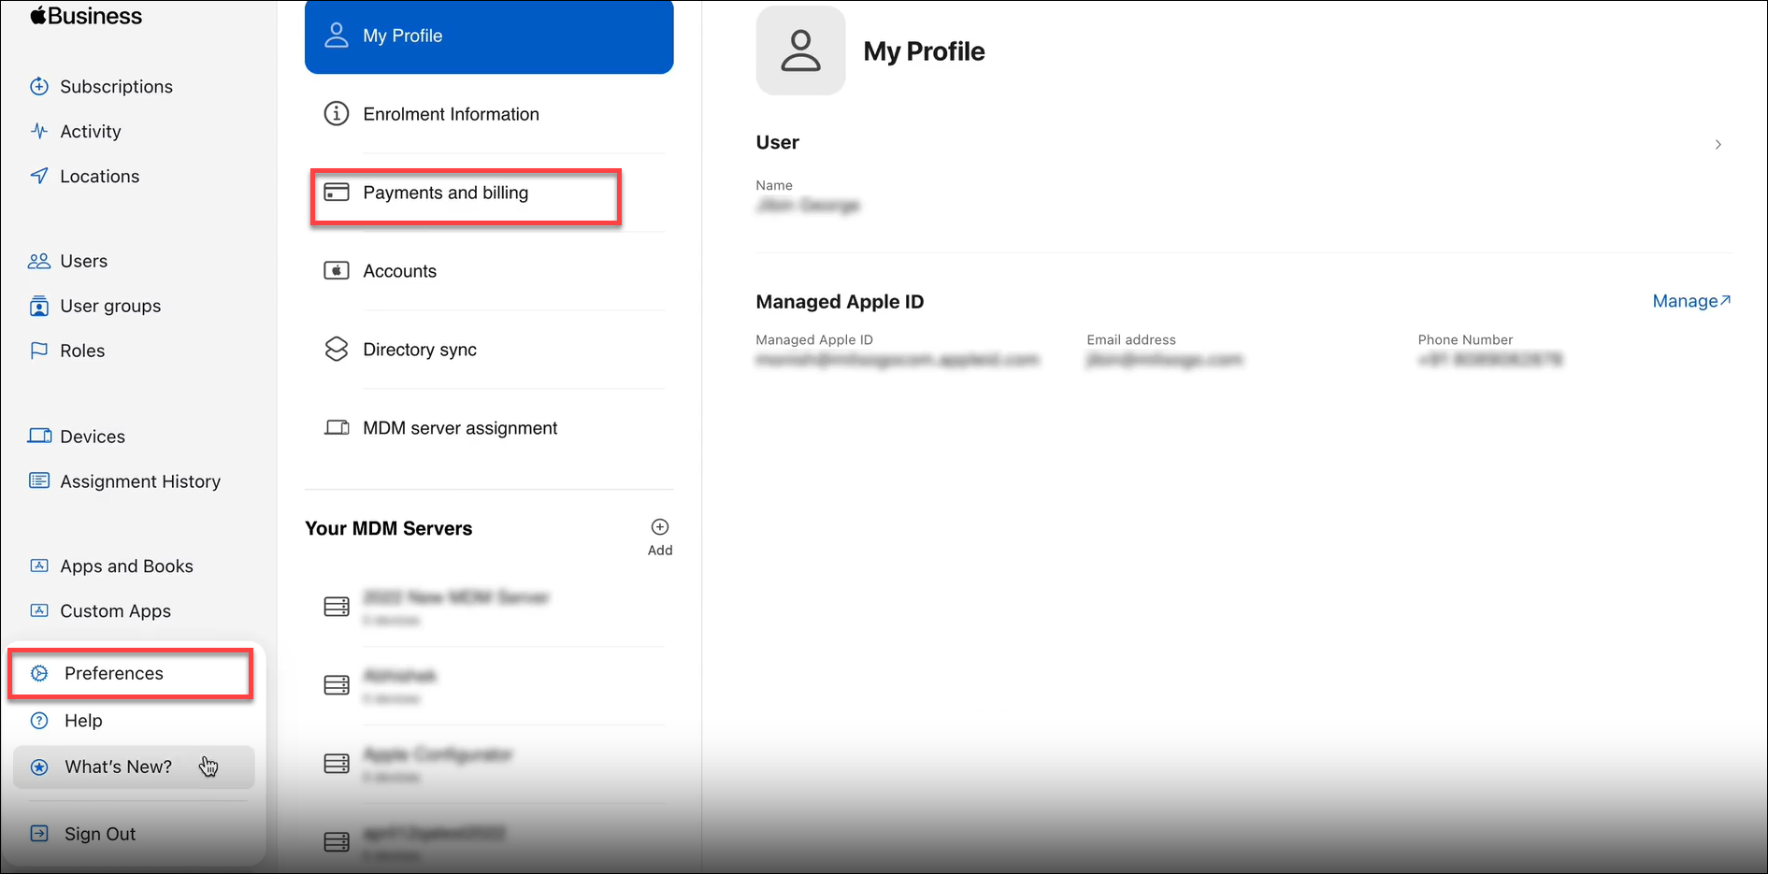Click the Phone Number label
This screenshot has width=1768, height=874.
coord(1465,340)
